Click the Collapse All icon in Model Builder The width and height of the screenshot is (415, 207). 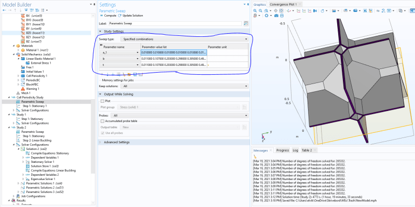(x=26, y=10)
